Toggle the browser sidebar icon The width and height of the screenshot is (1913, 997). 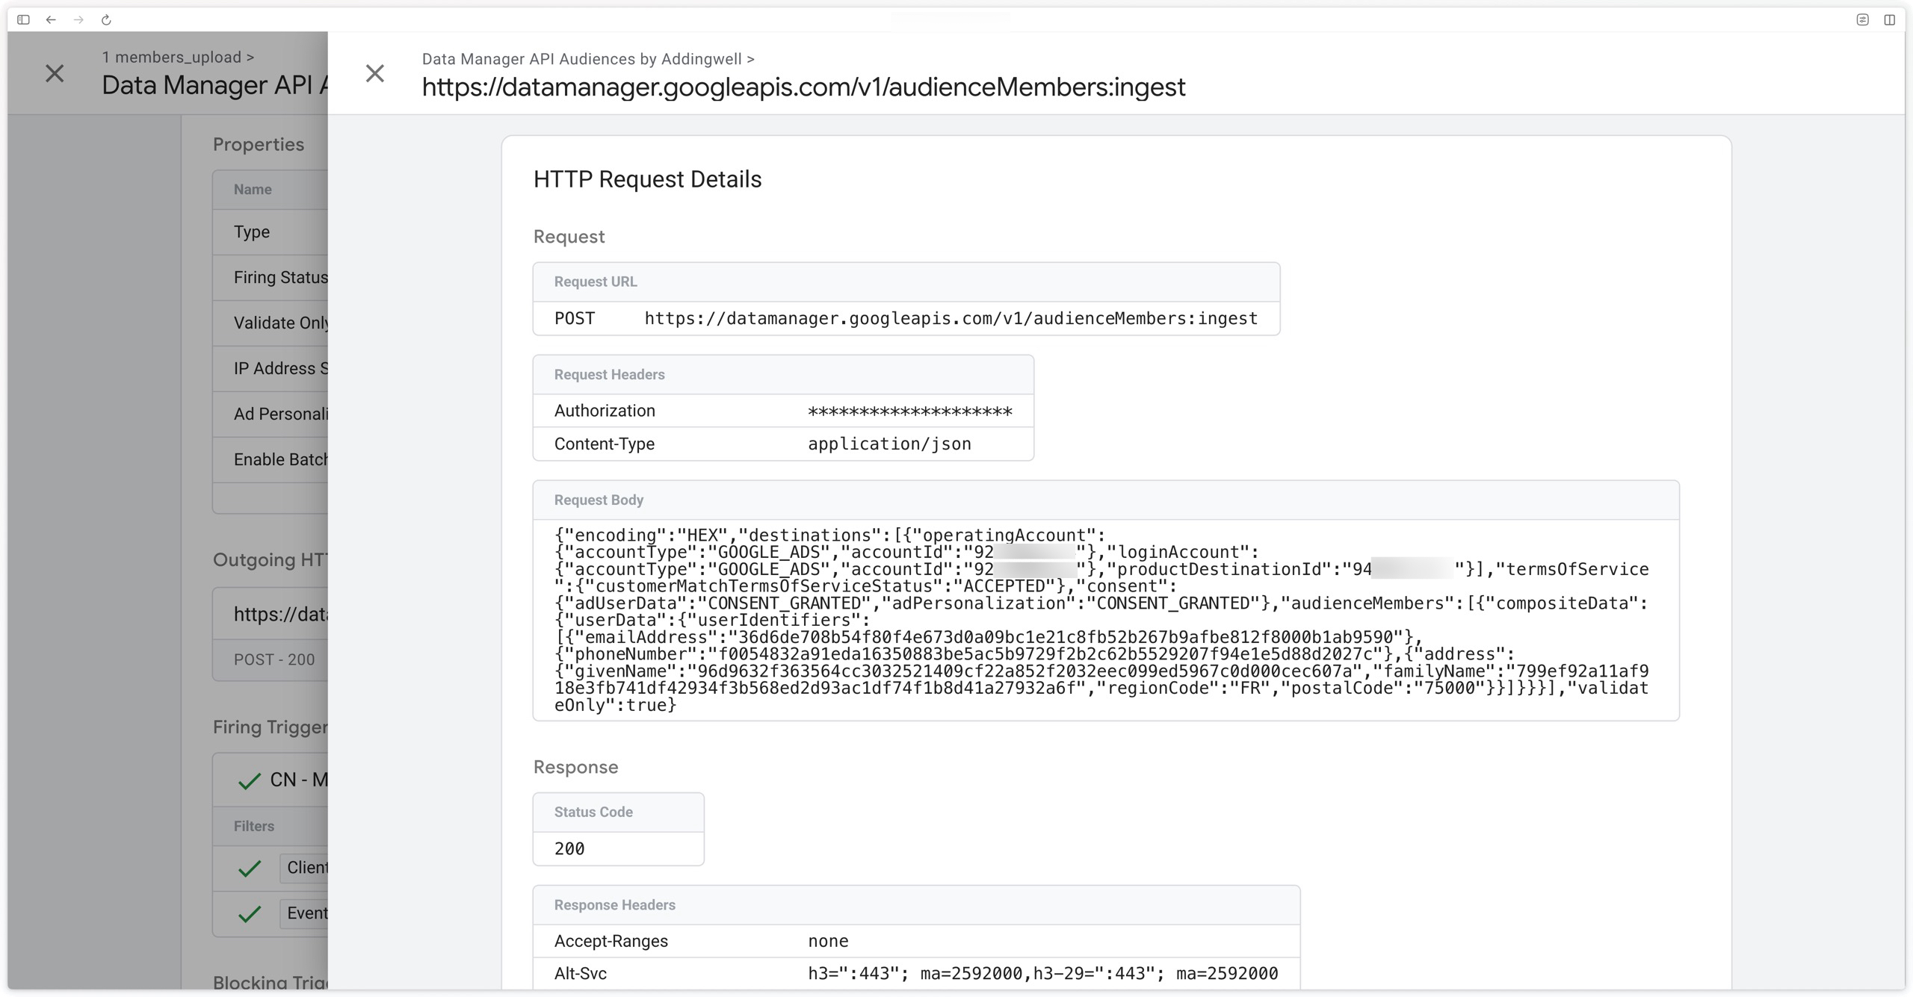23,19
